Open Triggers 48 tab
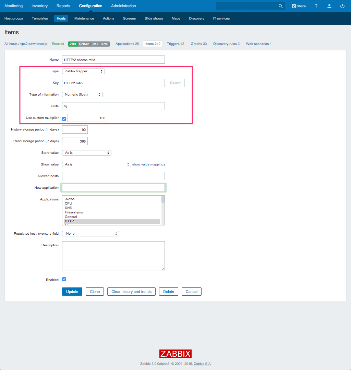This screenshot has height=370, width=351. (x=175, y=44)
